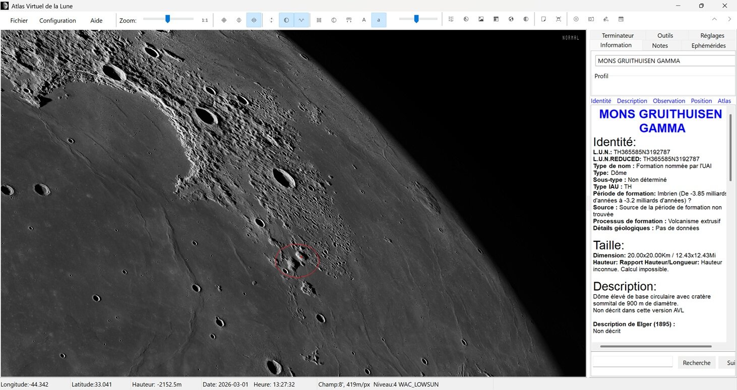This screenshot has width=737, height=390.
Task: Expand toolbar with the right chevron
Action: coord(729,19)
